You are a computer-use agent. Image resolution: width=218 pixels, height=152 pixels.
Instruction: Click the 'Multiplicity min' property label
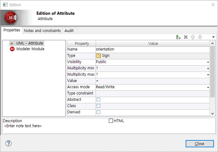click(81, 68)
